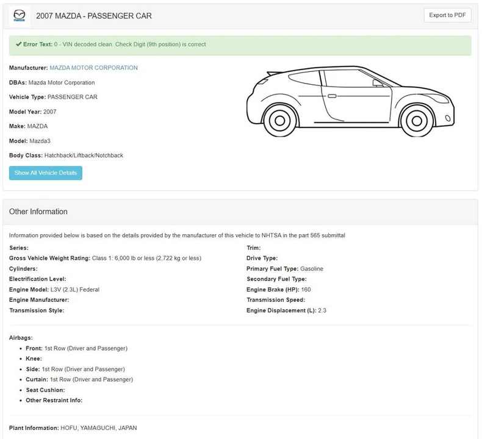The height and width of the screenshot is (439, 482).
Task: Click Curtain airbag '1st Row (Driver and Passenger)' entry
Action: pyautogui.click(x=92, y=380)
